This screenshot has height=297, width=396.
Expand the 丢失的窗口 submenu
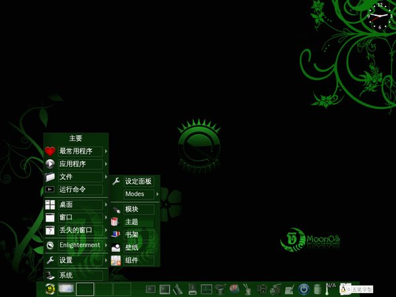(106, 230)
